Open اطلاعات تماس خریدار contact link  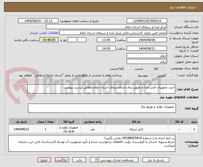click(44, 33)
